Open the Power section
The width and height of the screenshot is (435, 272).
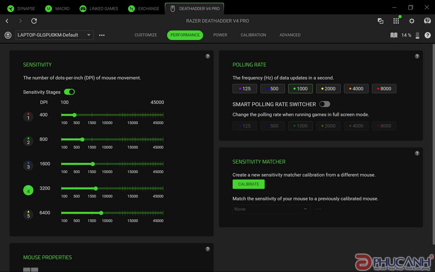click(x=220, y=35)
